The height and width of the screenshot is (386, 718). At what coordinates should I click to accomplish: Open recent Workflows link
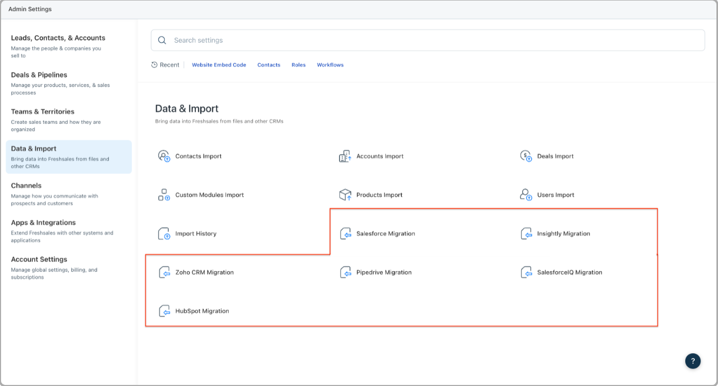(330, 65)
